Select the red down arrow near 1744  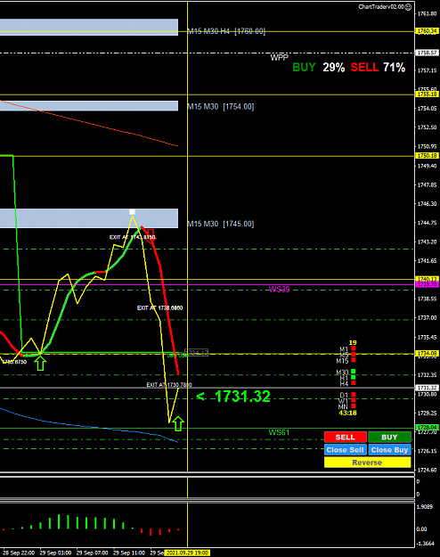click(151, 235)
